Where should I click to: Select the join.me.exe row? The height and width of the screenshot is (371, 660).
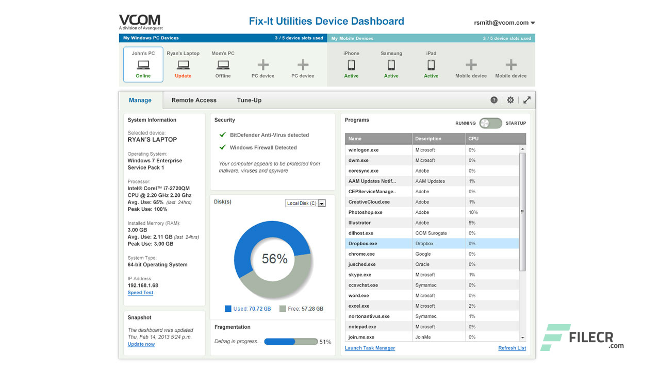432,336
